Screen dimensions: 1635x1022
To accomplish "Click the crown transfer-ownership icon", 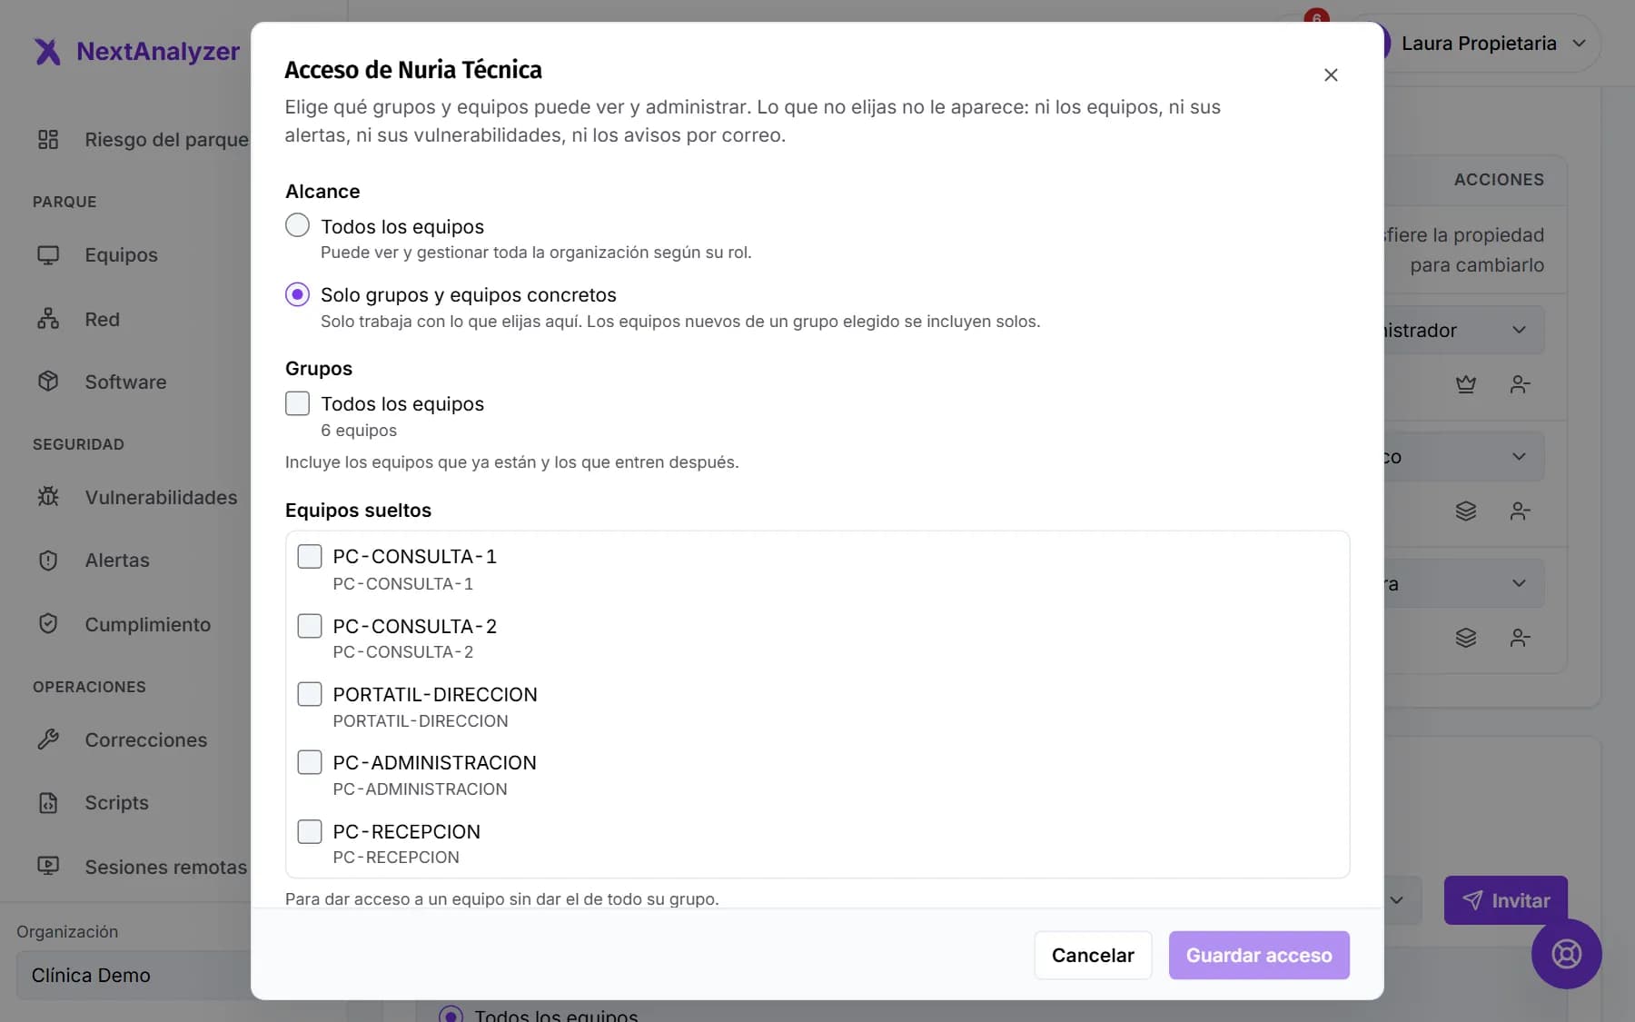I will click(1466, 384).
